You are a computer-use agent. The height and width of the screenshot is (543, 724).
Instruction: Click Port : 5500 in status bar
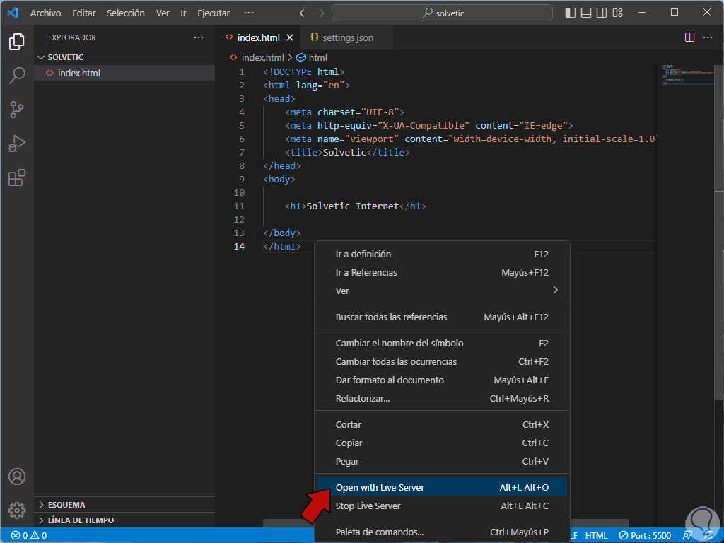tap(646, 535)
